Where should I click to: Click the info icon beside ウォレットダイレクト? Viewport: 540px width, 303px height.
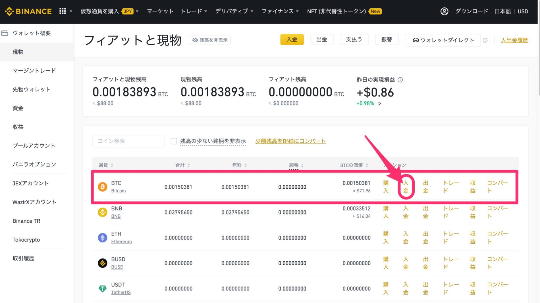[485, 40]
